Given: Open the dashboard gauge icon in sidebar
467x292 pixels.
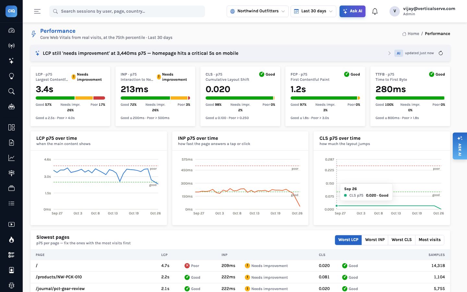Looking at the screenshot, I should (11, 30).
